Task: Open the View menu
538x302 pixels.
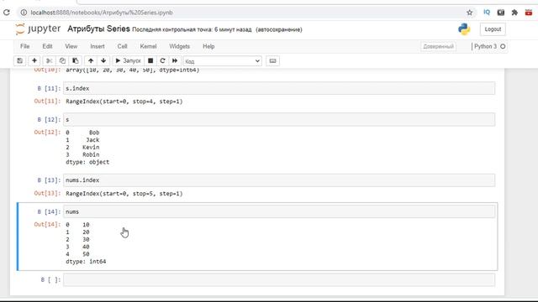Action: pyautogui.click(x=71, y=46)
